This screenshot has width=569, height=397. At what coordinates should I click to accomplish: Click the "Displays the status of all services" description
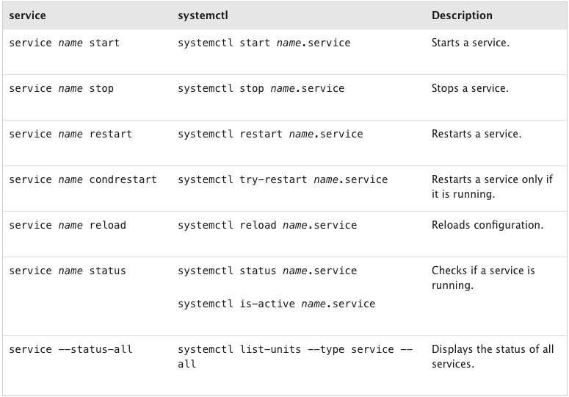[493, 357]
